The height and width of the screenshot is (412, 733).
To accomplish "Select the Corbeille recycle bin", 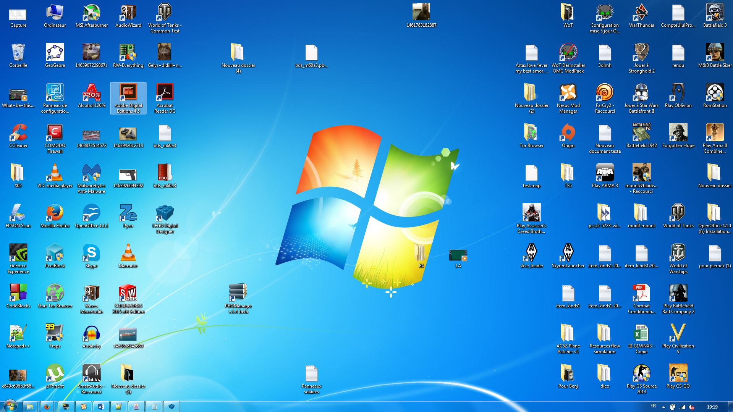I will pos(18,56).
